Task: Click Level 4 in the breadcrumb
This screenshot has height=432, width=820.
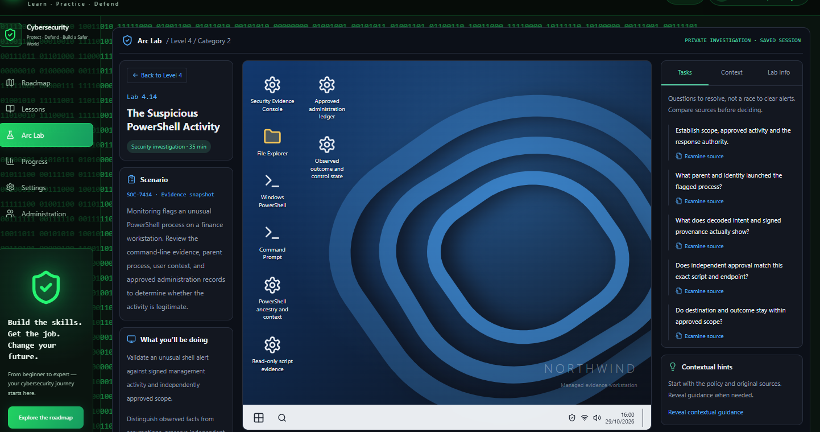Action: [181, 41]
